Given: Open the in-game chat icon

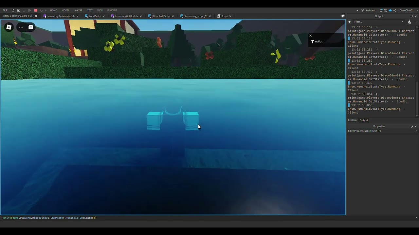Looking at the screenshot, I should tap(30, 27).
